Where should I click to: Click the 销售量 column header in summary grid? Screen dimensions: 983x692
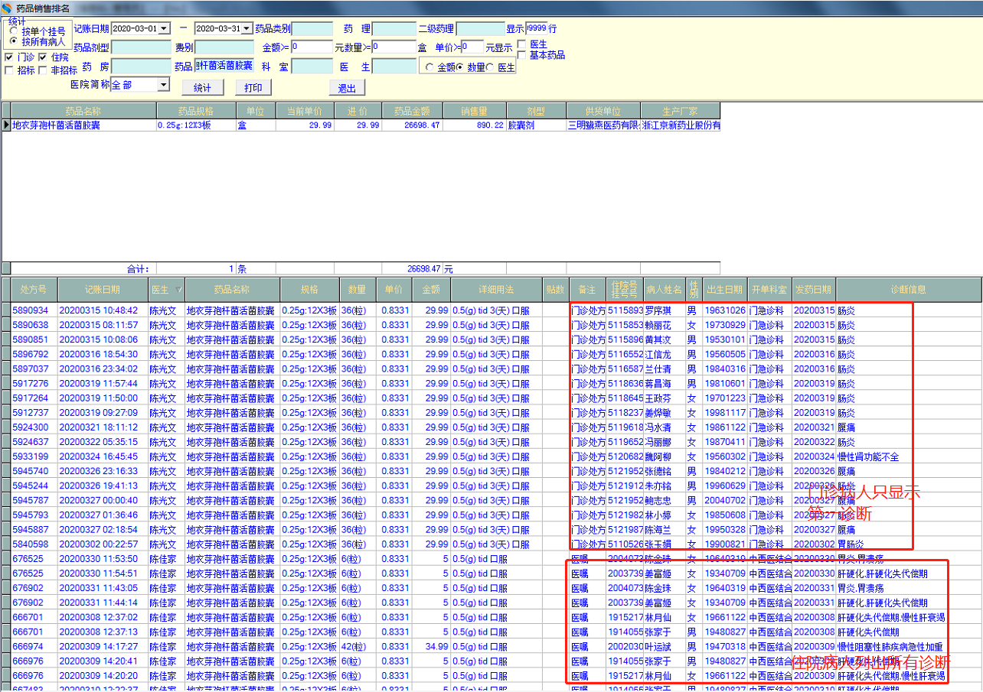474,111
